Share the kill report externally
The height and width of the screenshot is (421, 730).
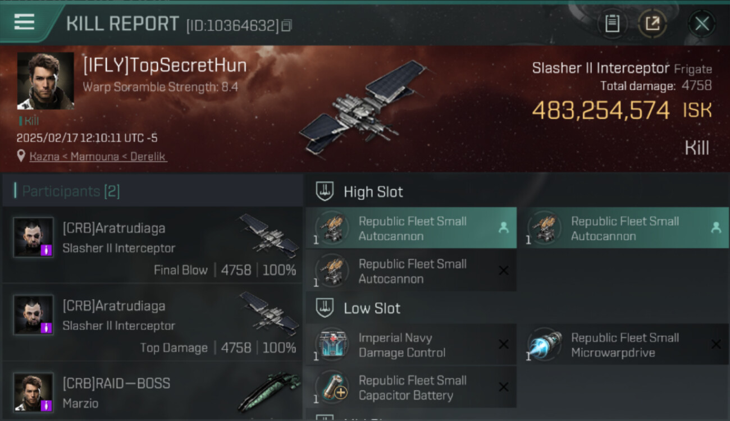click(x=652, y=24)
